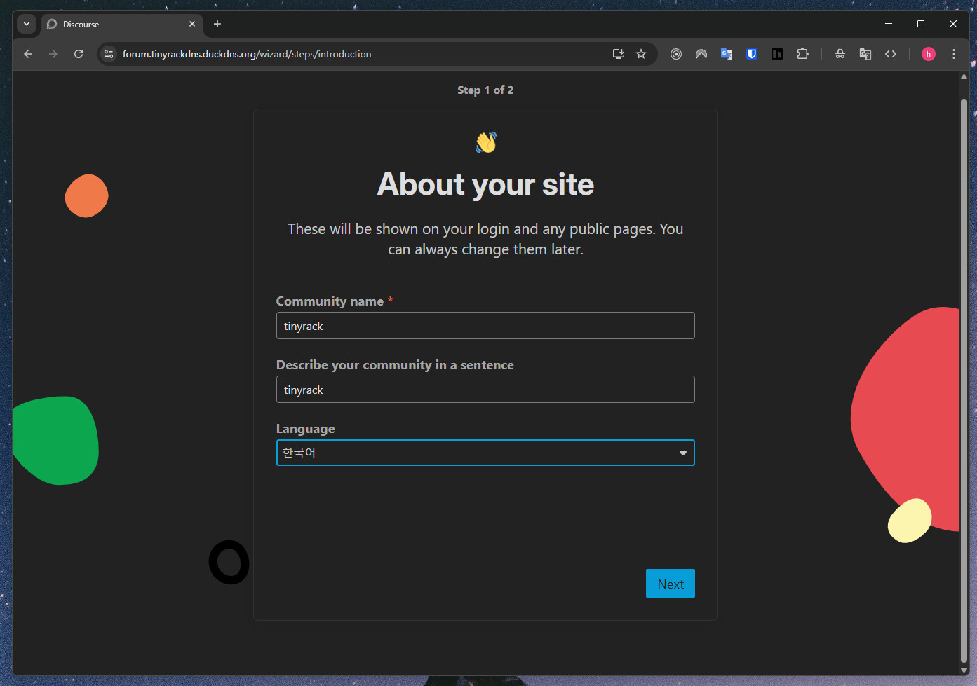Open the Google Translate extension
This screenshot has width=977, height=686.
click(727, 54)
